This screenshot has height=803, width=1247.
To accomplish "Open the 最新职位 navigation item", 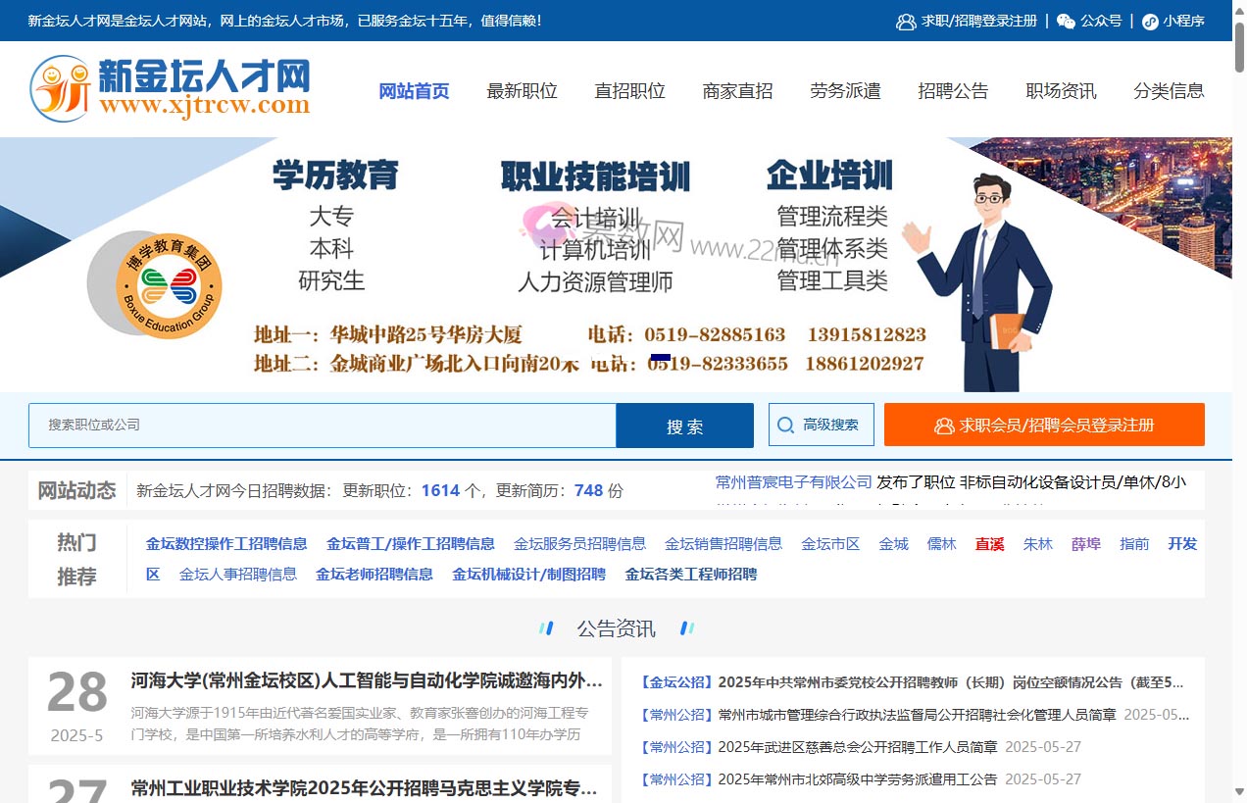I will [x=522, y=90].
